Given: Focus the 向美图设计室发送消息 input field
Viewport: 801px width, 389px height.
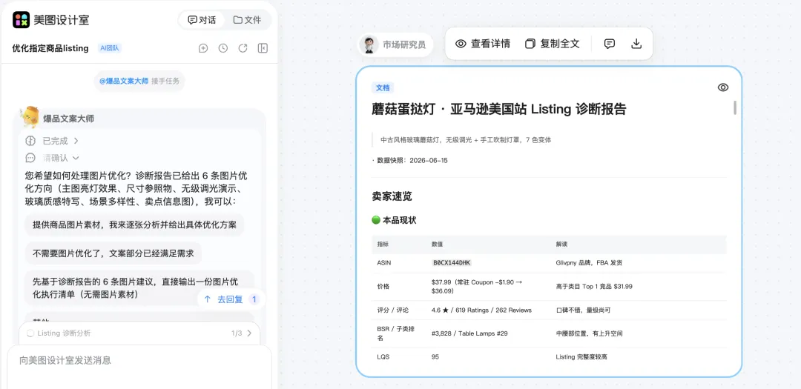Looking at the screenshot, I should pos(139,360).
